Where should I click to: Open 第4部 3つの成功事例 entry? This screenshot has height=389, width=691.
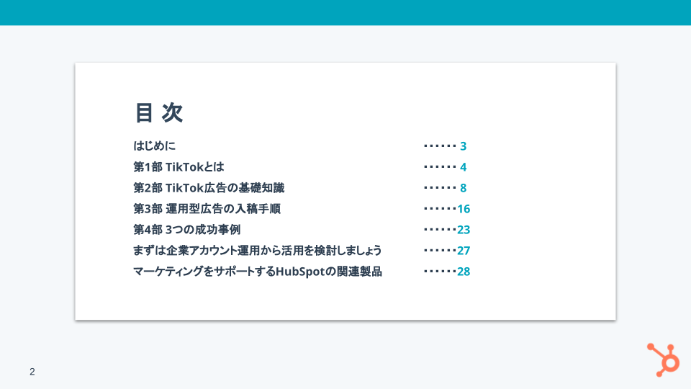[187, 229]
